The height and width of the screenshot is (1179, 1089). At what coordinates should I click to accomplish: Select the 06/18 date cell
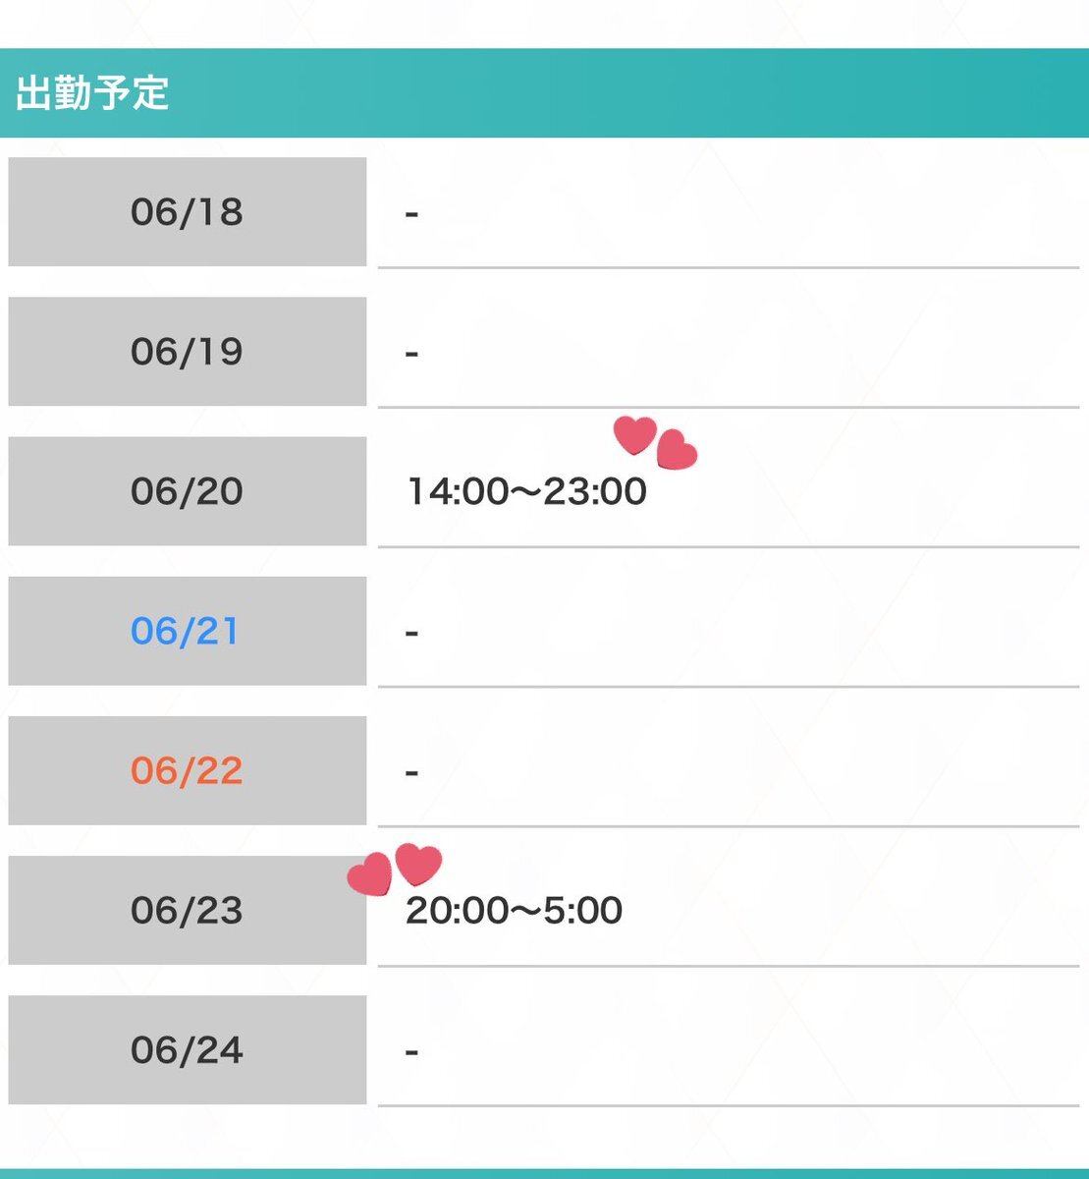coord(188,211)
